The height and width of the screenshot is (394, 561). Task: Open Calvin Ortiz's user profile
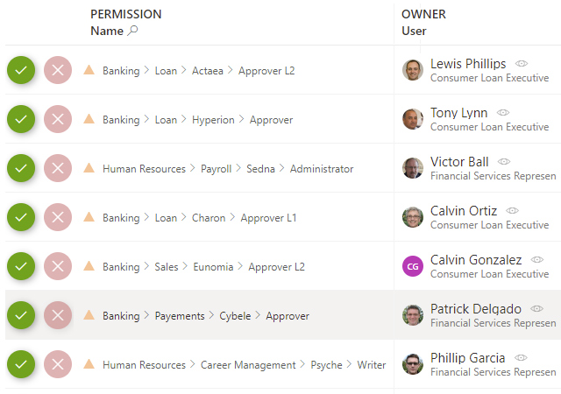click(x=464, y=211)
